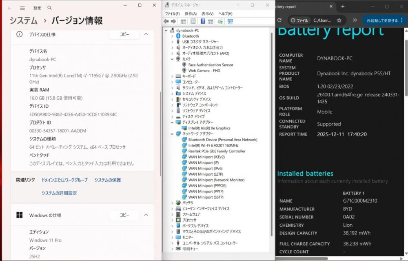
Task: Open ドメインまたはワークグループ link
Action: point(64,180)
